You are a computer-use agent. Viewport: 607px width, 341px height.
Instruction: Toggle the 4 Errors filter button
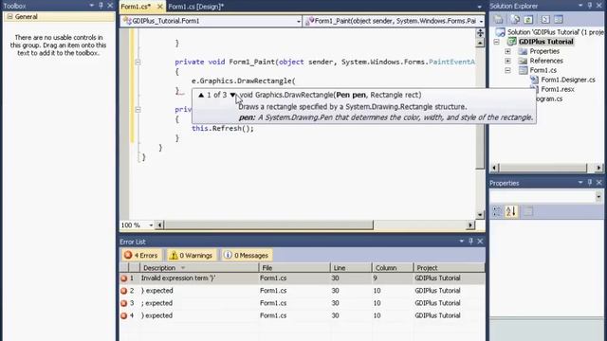point(141,255)
